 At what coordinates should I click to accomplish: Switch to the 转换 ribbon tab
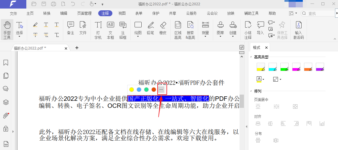(47, 13)
